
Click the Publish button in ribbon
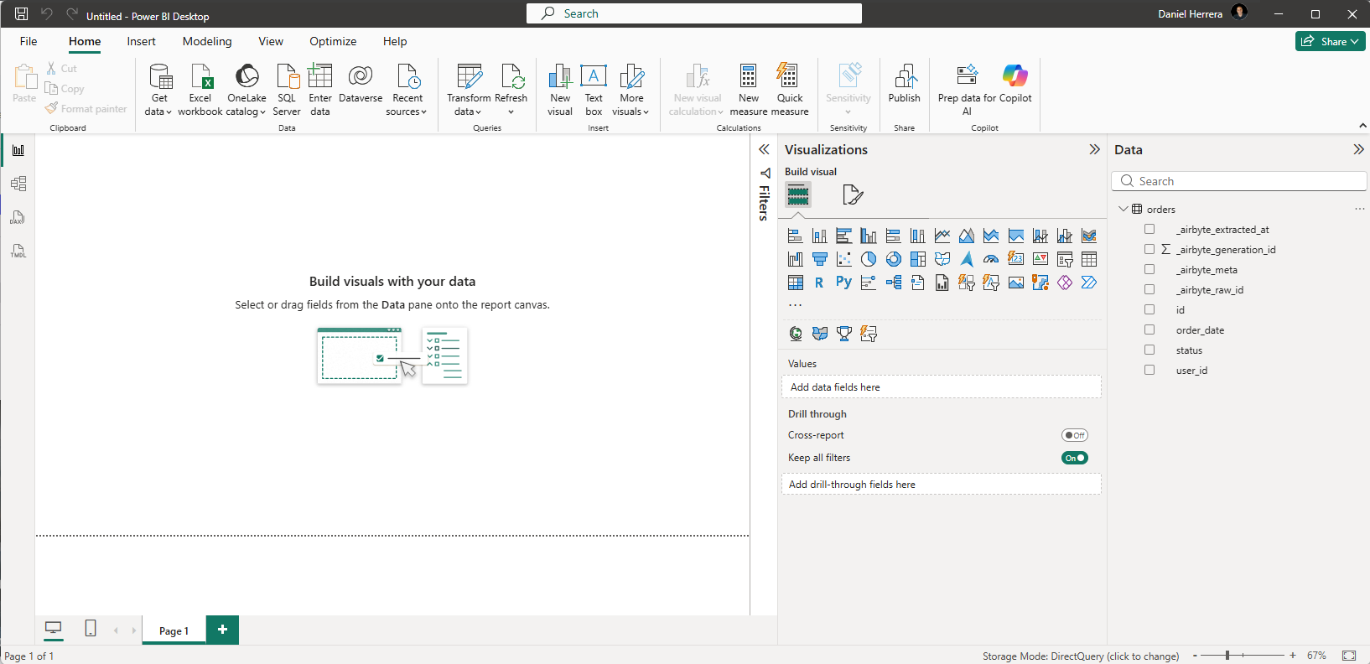click(x=904, y=85)
